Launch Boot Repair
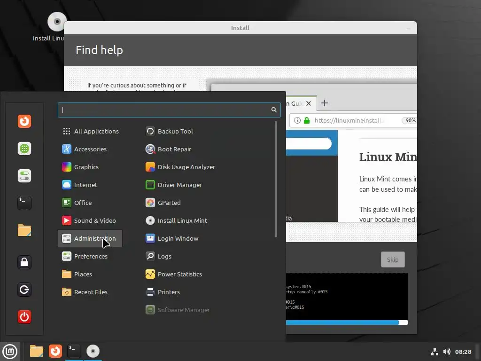 (169, 149)
